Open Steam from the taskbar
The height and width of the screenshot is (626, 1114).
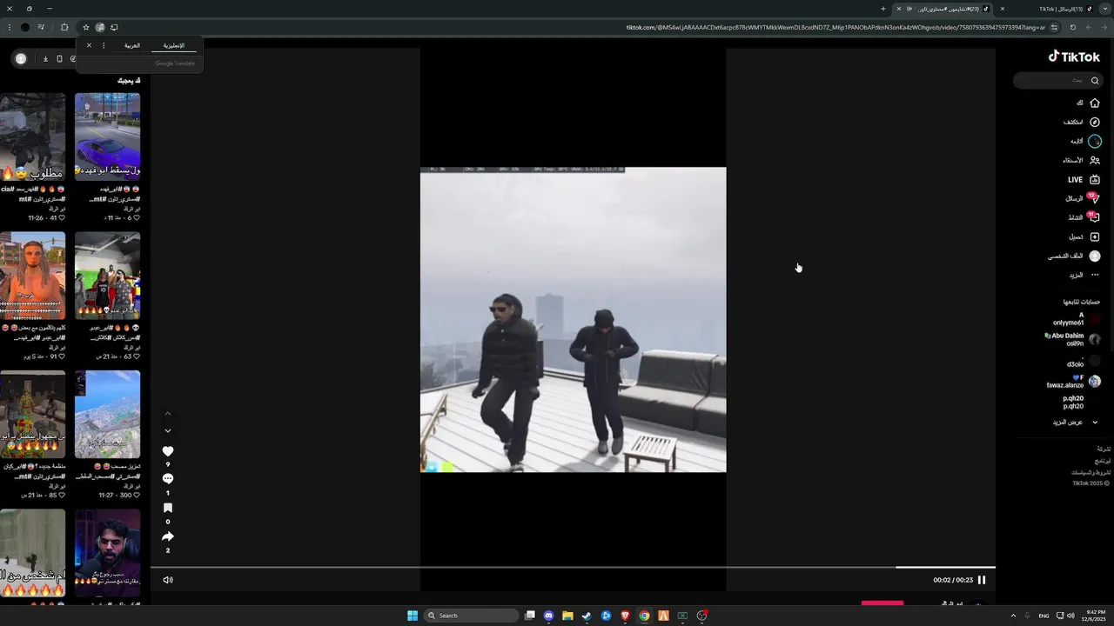(x=587, y=616)
